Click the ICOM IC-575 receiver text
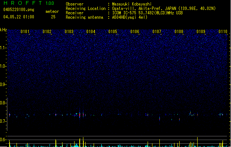The image size is (231, 147). click(x=148, y=13)
